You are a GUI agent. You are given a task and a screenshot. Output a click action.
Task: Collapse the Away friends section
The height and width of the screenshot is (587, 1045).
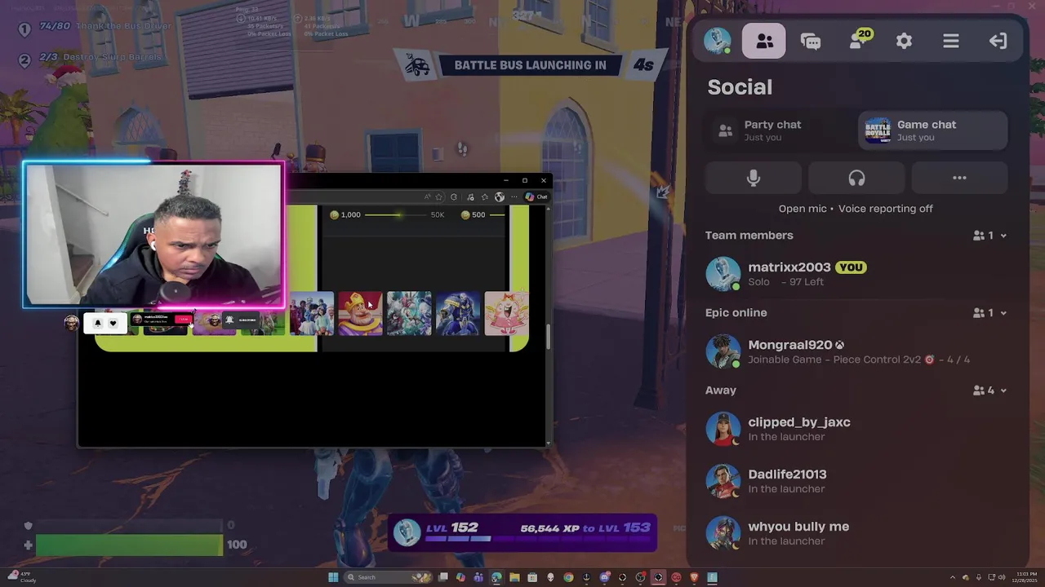1003,391
